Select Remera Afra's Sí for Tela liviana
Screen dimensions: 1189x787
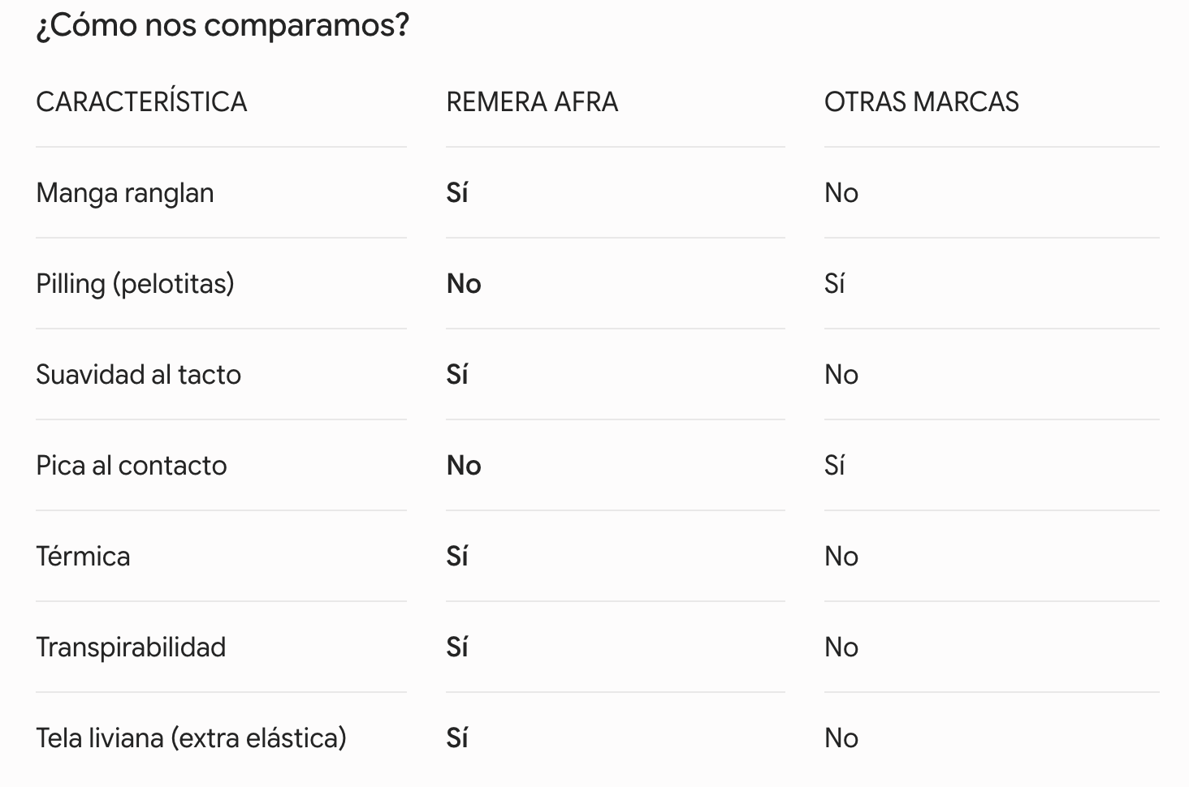click(457, 738)
